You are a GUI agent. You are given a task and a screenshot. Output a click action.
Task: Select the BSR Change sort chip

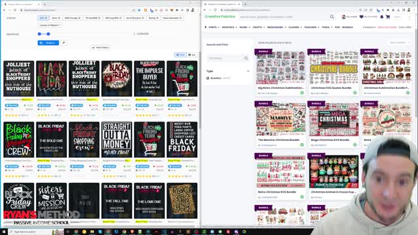point(72,18)
